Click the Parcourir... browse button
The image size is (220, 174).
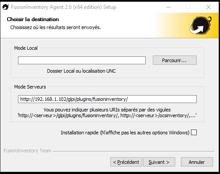[x=175, y=60]
